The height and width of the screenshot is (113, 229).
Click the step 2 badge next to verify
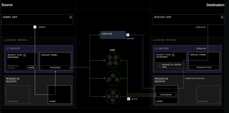point(129,99)
